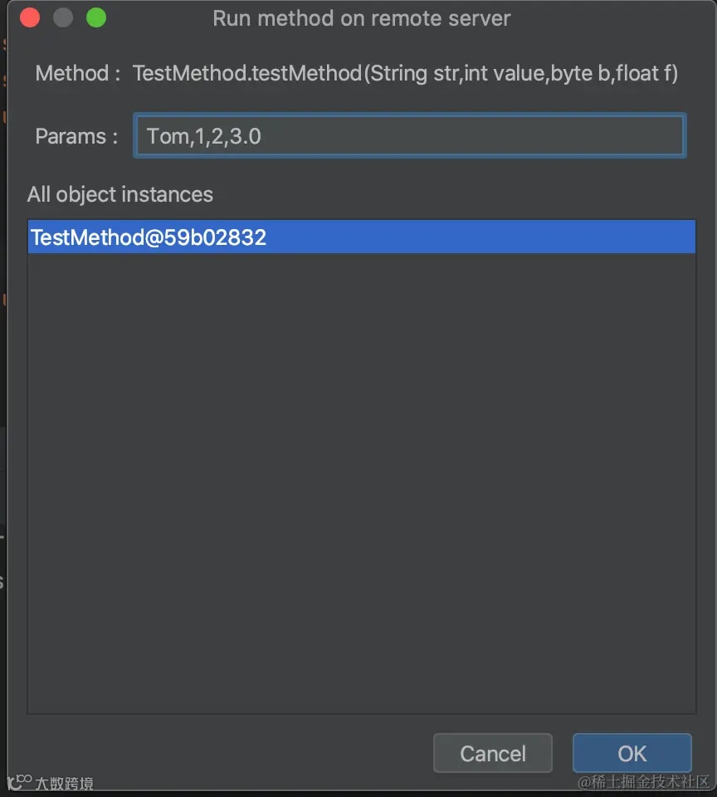Screen dimensions: 717x797
Task: Click the watermark logo icon at bottom left
Action: pyautogui.click(x=19, y=782)
